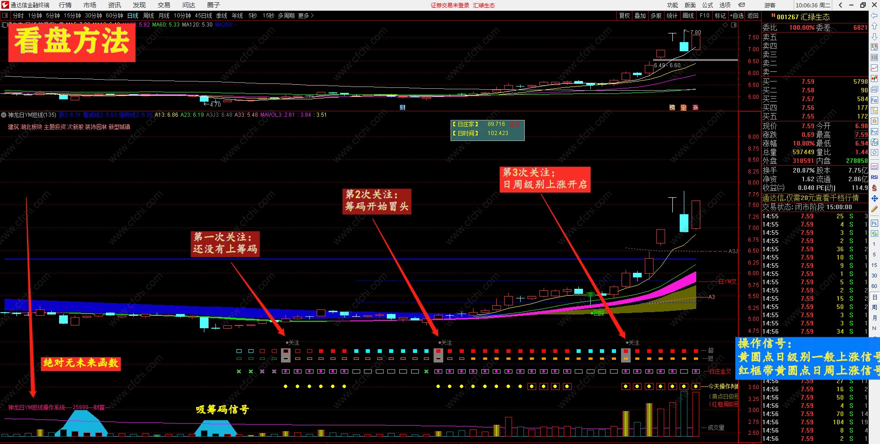Switch to 15-minute period in right sidebar
Viewport: 880px width, 444px height.
[874, 265]
